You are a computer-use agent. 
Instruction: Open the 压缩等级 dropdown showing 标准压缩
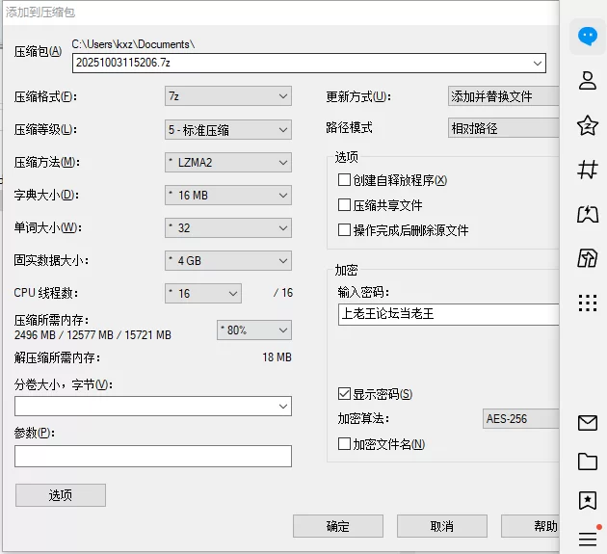(x=227, y=129)
